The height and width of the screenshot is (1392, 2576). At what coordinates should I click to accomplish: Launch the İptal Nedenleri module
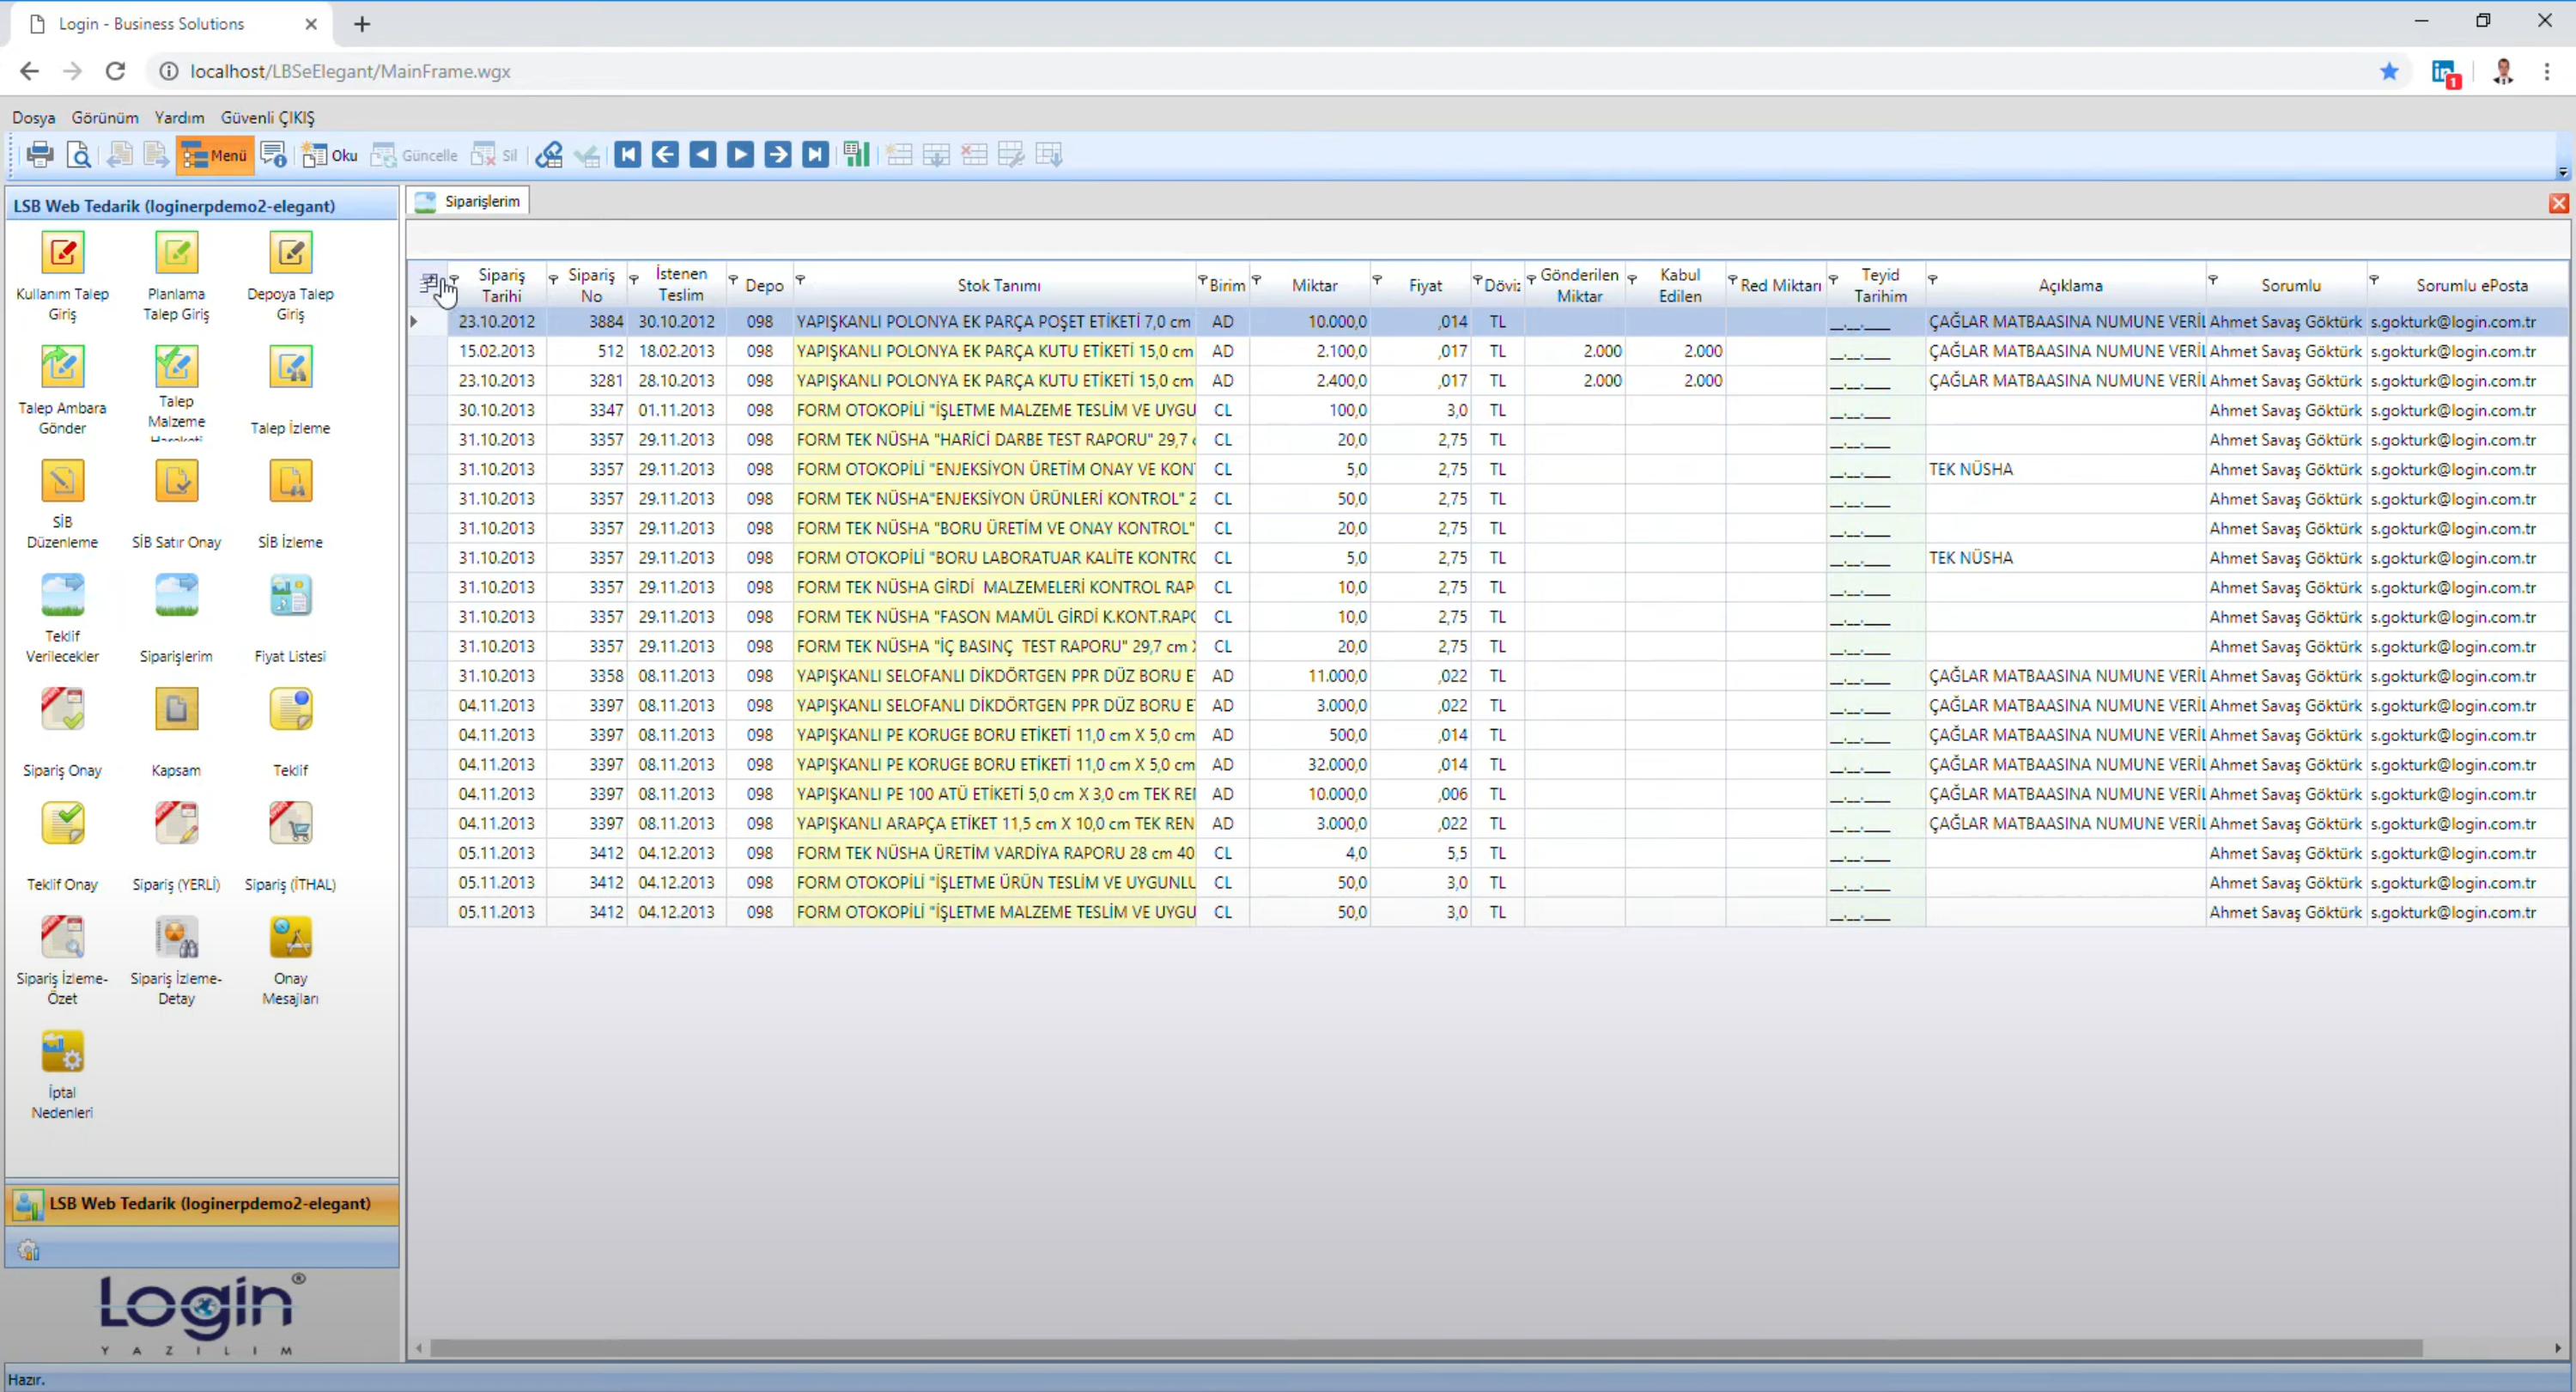[x=62, y=1053]
